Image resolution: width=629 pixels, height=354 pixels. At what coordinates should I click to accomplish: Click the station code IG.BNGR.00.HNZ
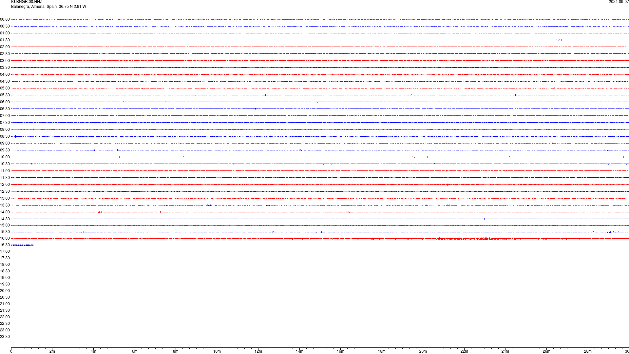pyautogui.click(x=27, y=2)
